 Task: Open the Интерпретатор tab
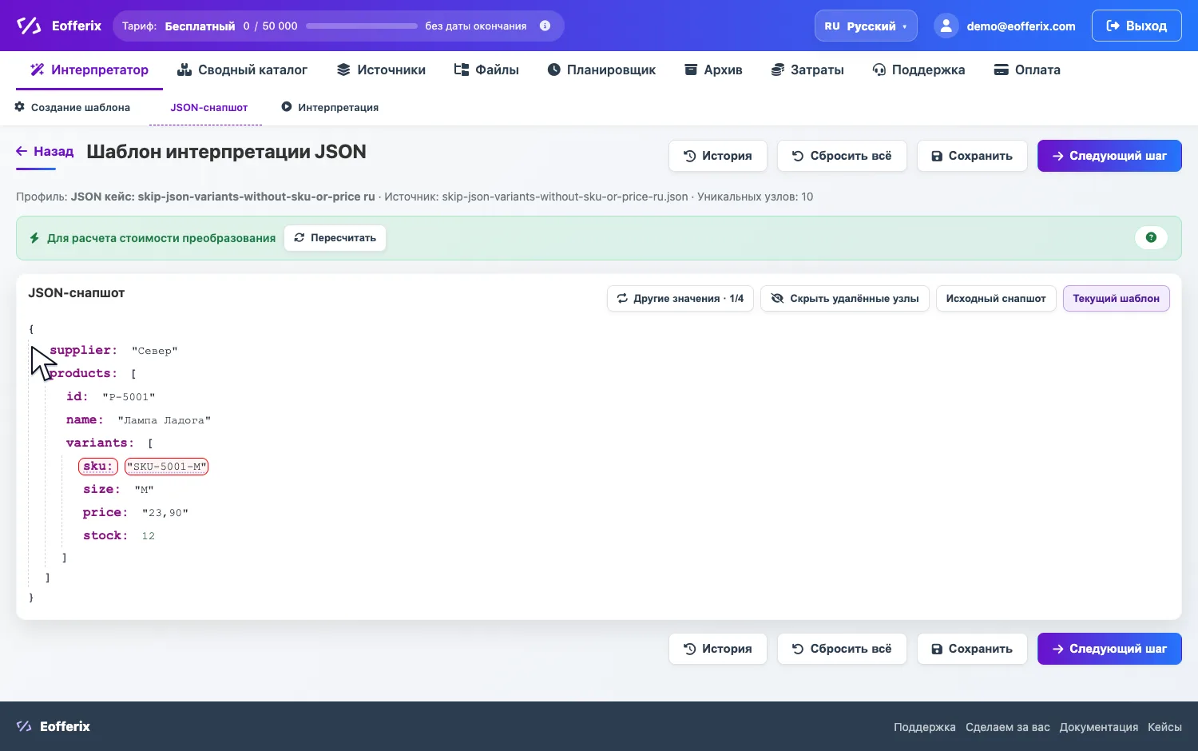(89, 70)
